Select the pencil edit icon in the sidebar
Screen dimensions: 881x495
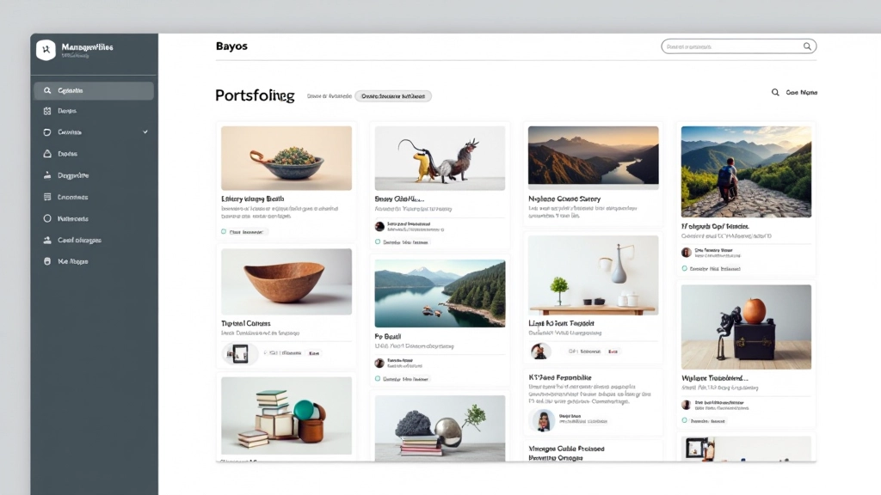tap(46, 174)
